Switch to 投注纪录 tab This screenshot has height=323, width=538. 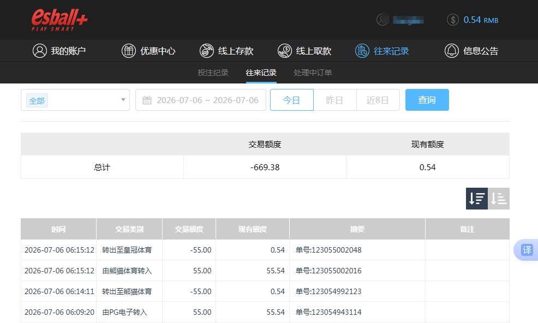[213, 73]
